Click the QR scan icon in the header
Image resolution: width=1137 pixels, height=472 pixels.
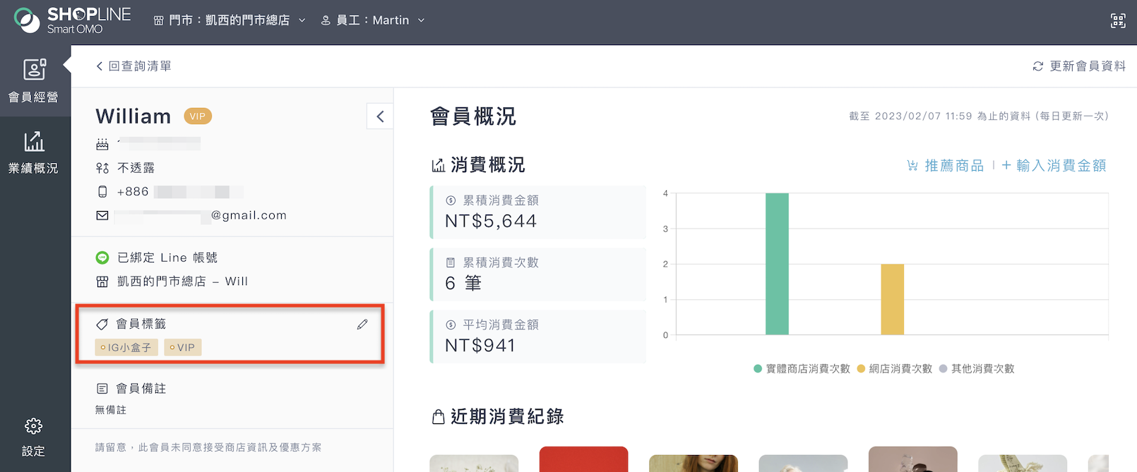click(x=1118, y=20)
